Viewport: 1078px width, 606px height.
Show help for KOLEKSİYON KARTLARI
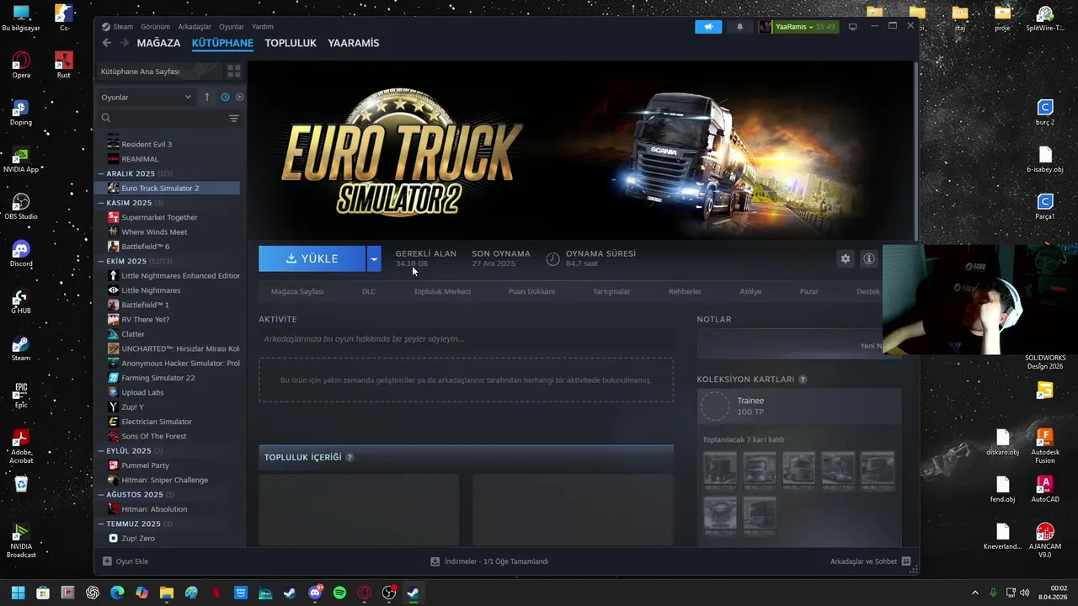pos(803,380)
